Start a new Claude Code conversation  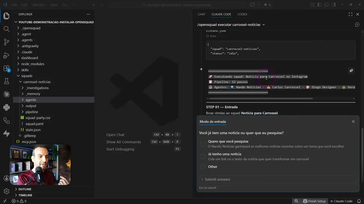(x=357, y=25)
